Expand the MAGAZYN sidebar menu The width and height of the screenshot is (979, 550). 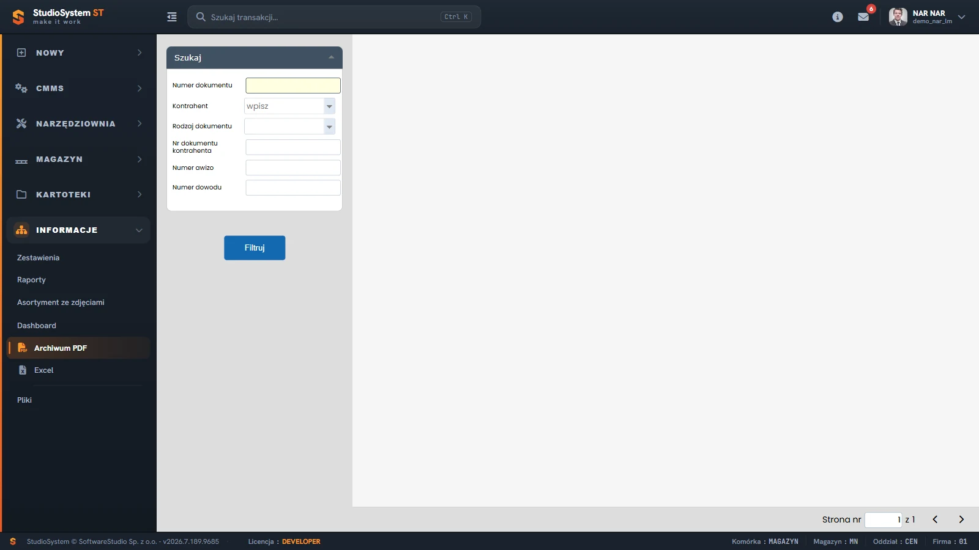[78, 159]
